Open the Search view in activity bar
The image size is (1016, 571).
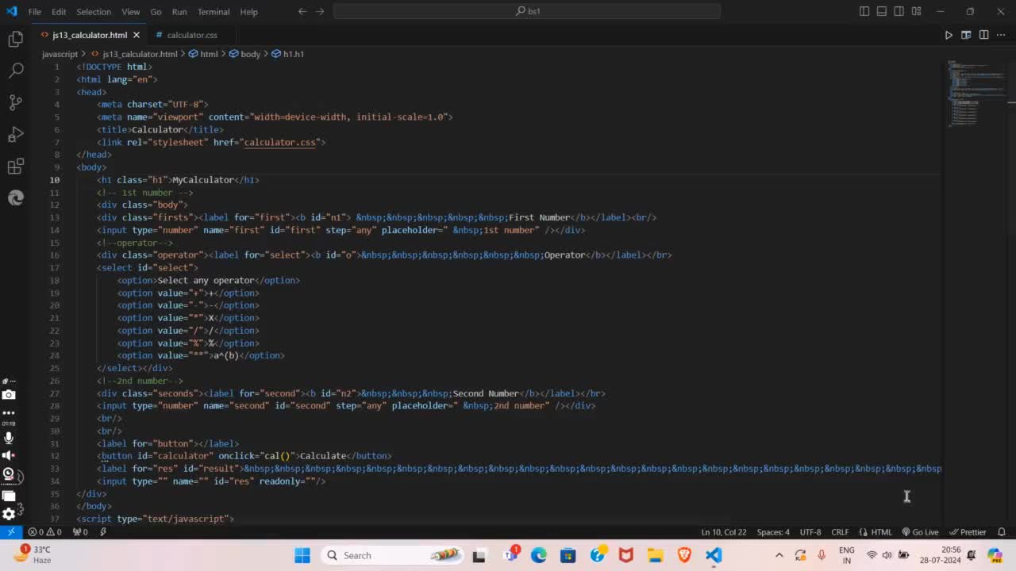pos(16,71)
